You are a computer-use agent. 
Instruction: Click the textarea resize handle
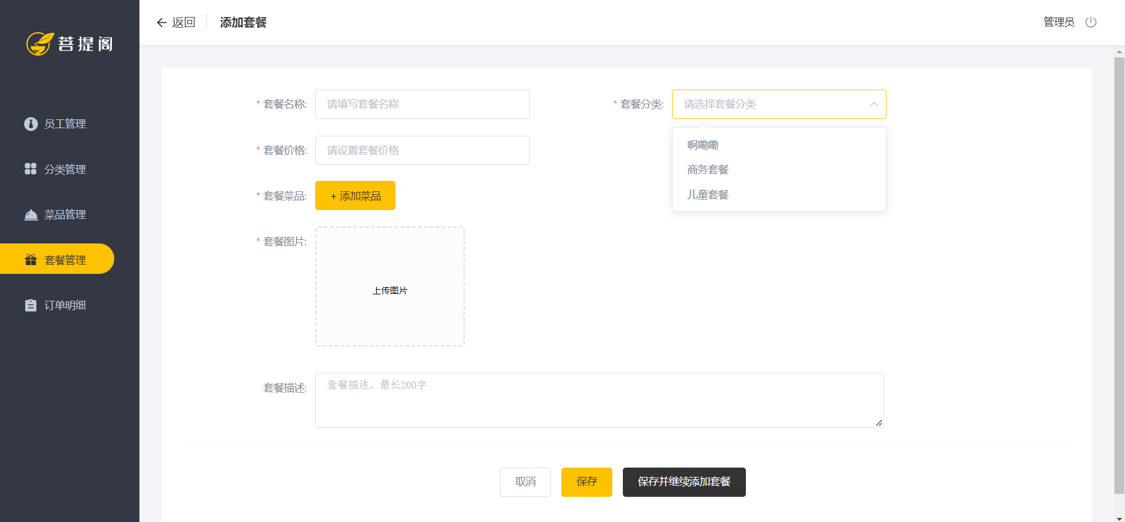point(879,423)
